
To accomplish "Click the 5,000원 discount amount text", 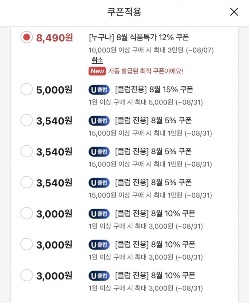I will click(x=54, y=90).
